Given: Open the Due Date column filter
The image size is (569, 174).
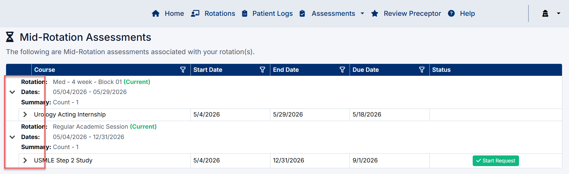Looking at the screenshot, I should (x=422, y=70).
